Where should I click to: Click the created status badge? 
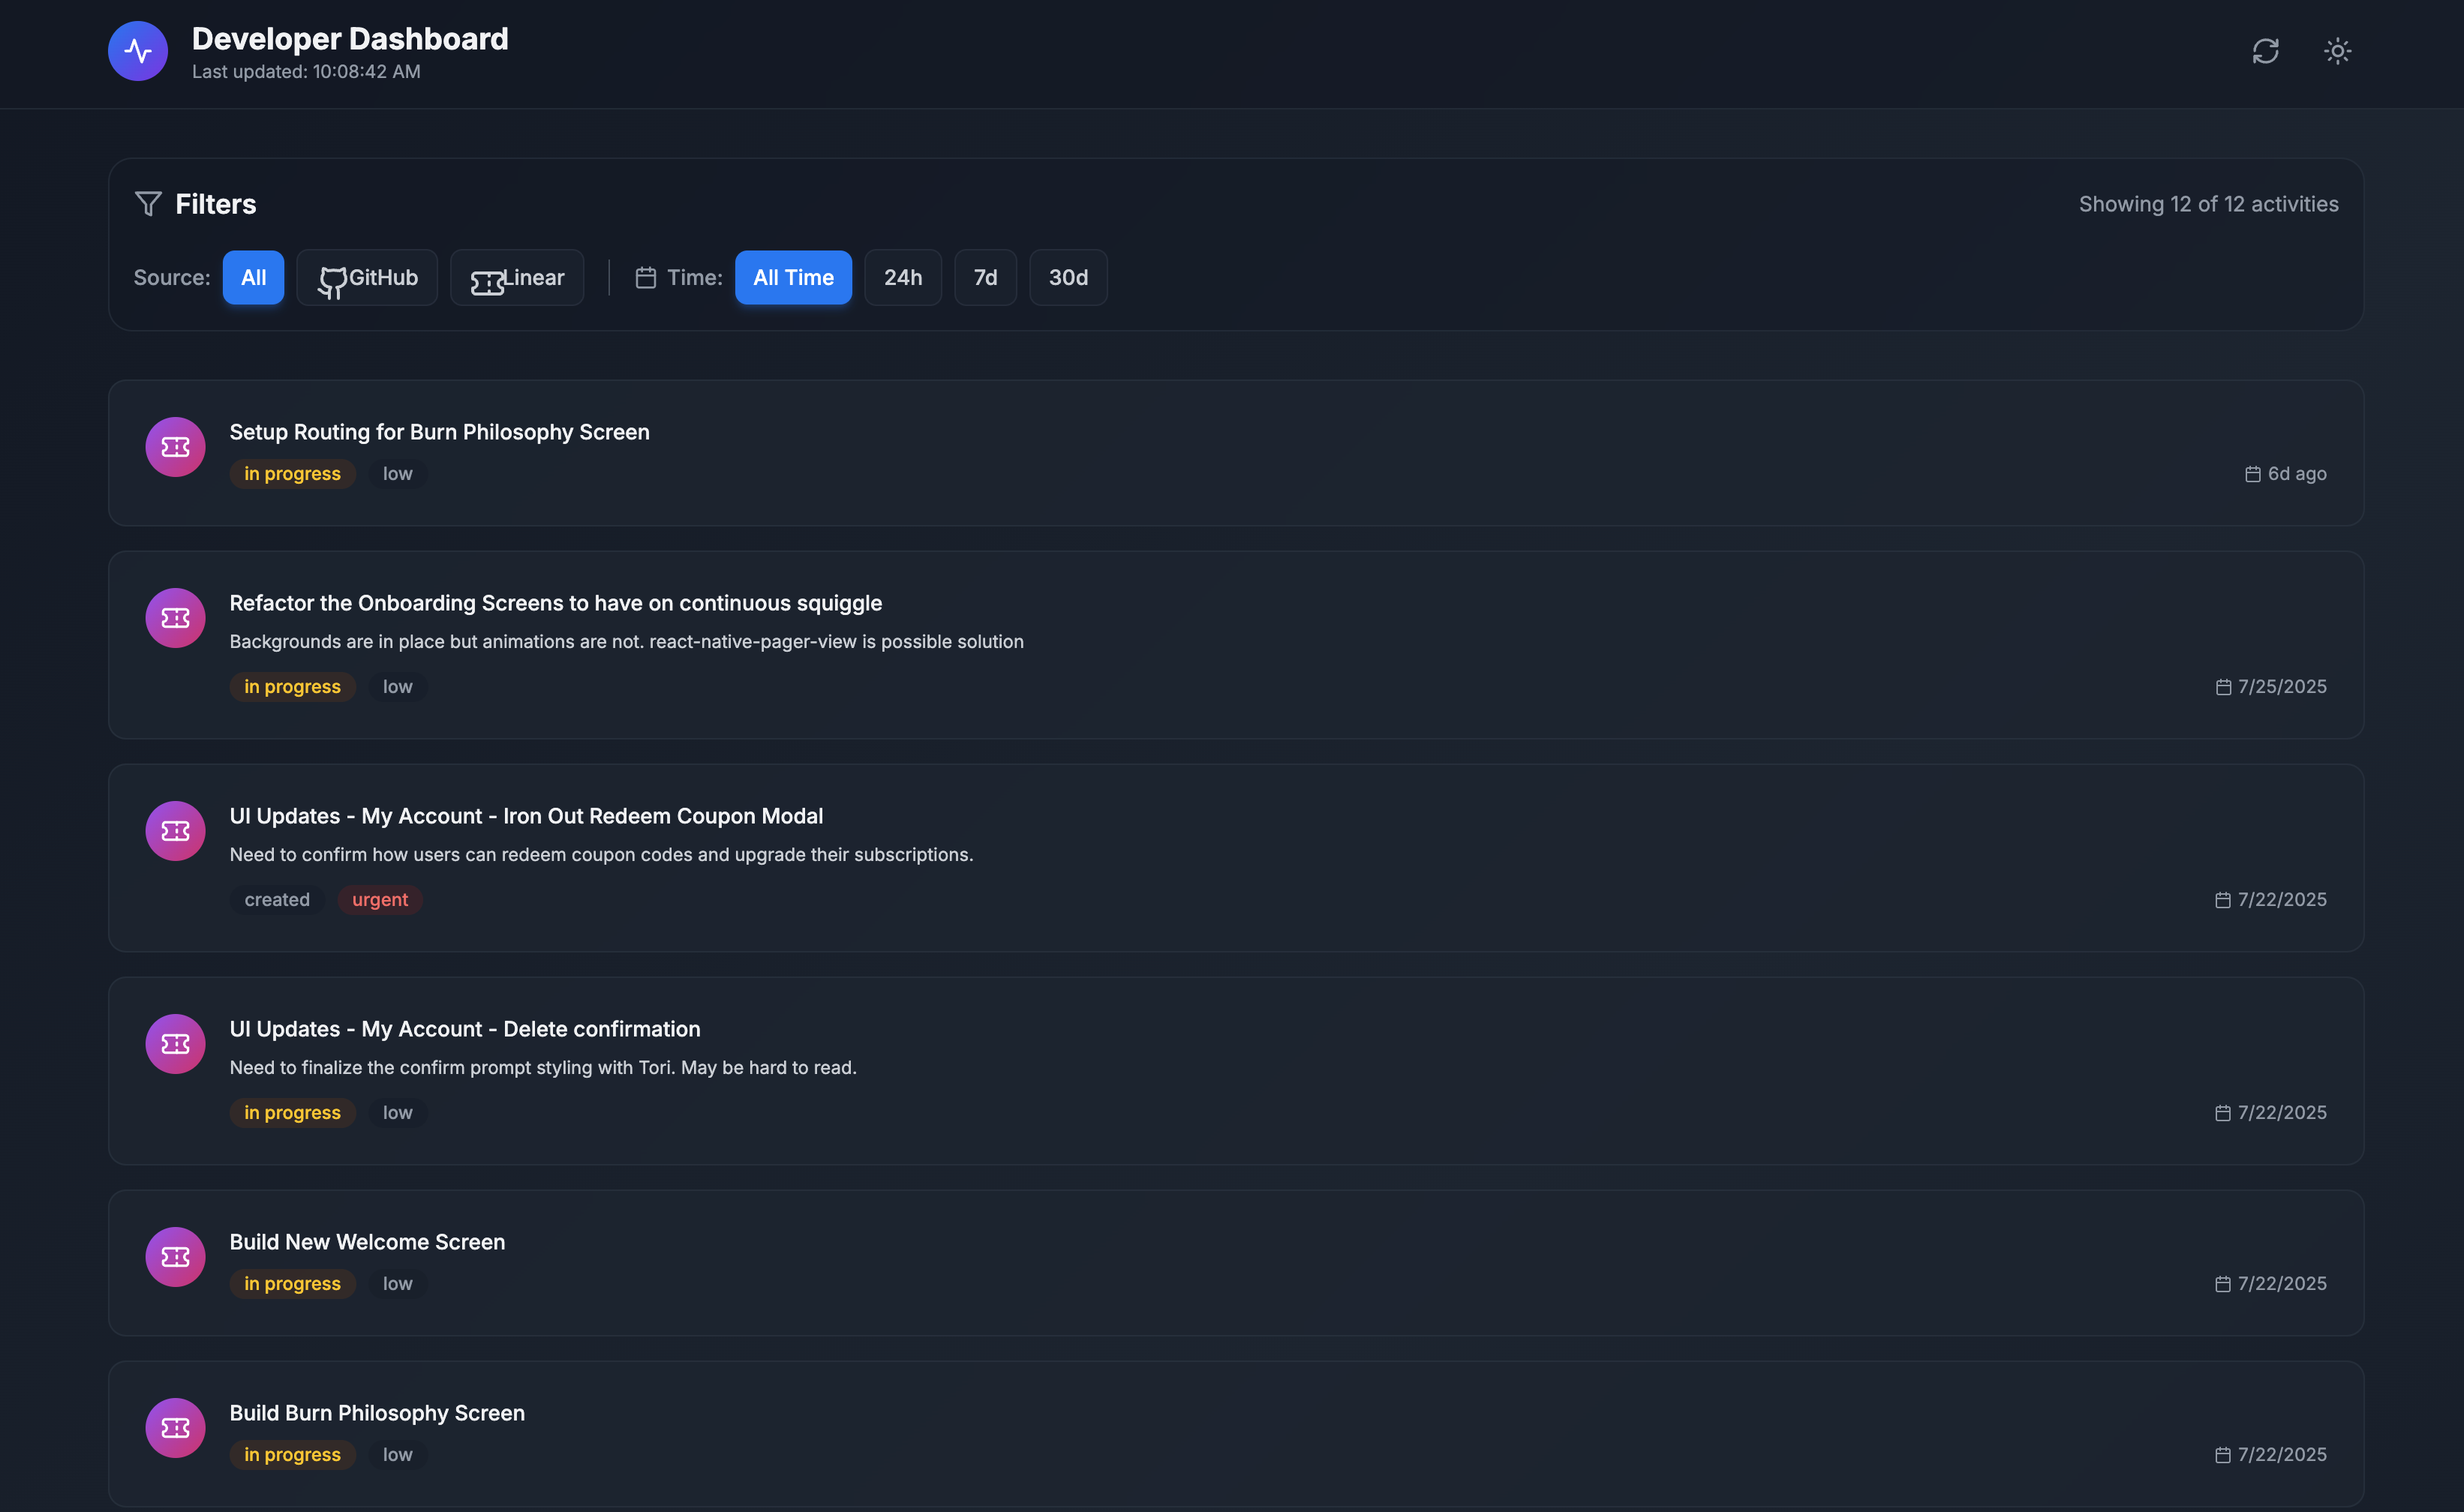coord(277,900)
